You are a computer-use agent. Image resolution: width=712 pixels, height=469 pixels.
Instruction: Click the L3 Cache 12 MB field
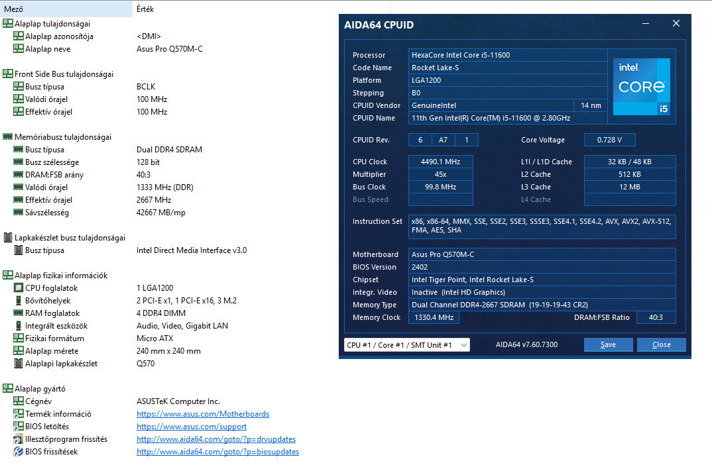click(x=630, y=187)
